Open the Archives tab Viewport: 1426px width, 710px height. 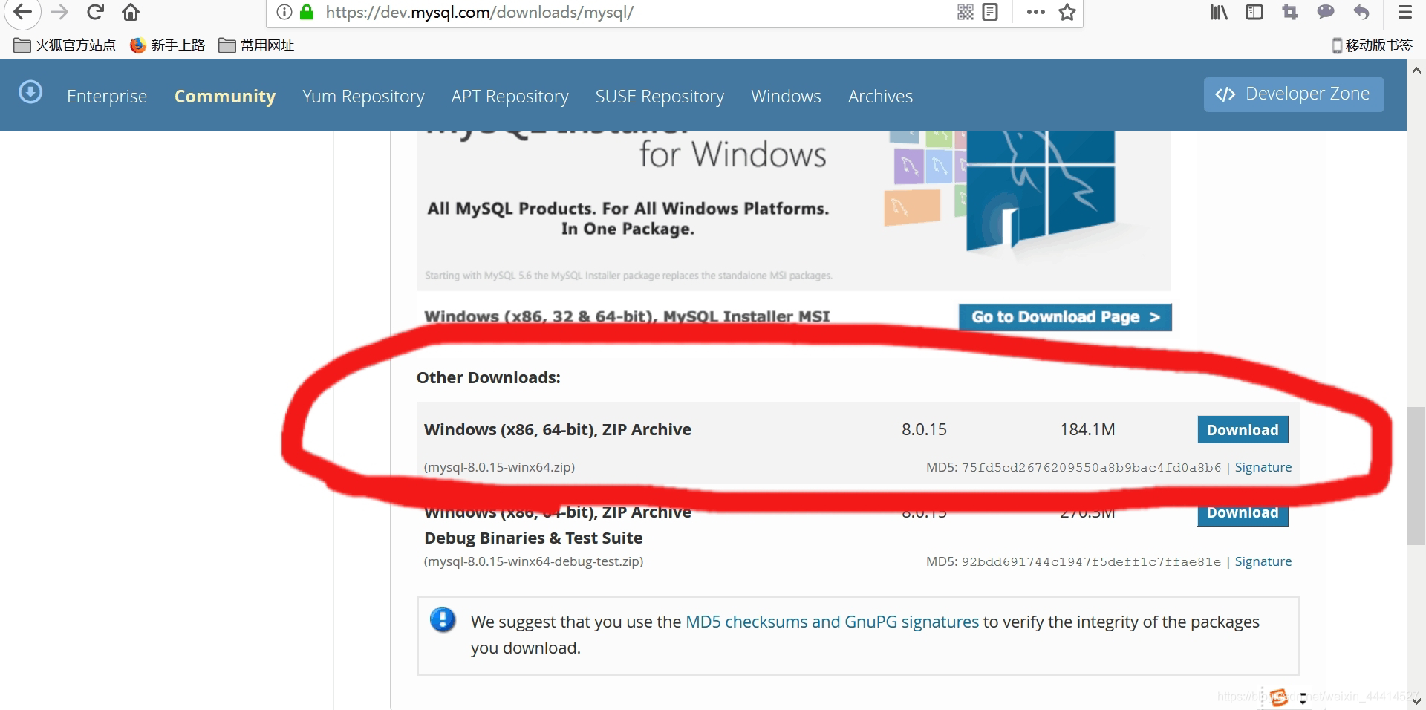pos(880,97)
